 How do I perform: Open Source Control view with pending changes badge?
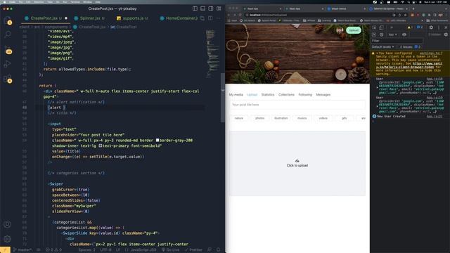pos(8,49)
